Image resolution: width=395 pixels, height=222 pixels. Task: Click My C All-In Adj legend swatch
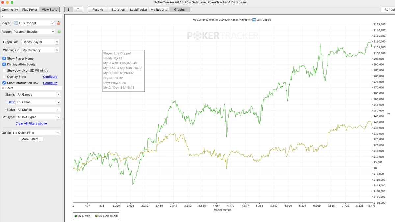pyautogui.click(x=96, y=216)
